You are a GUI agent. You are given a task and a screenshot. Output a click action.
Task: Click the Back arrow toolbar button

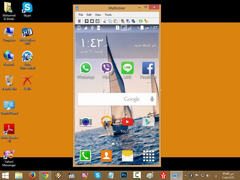tap(87, 21)
